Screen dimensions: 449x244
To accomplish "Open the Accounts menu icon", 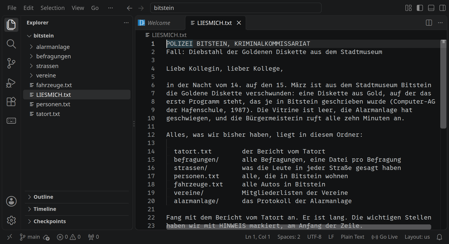I will (x=11, y=202).
